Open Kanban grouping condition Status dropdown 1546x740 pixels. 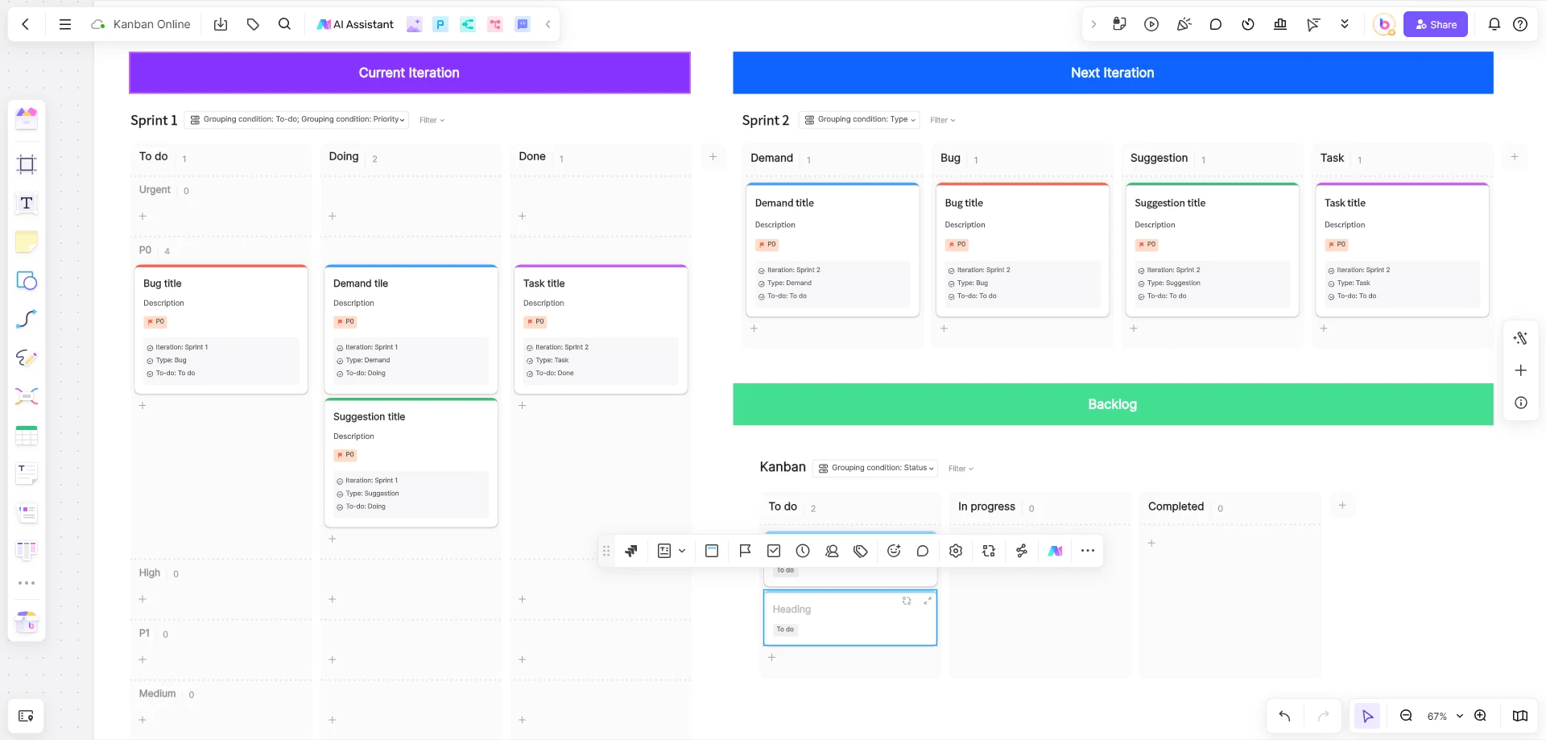(x=875, y=469)
